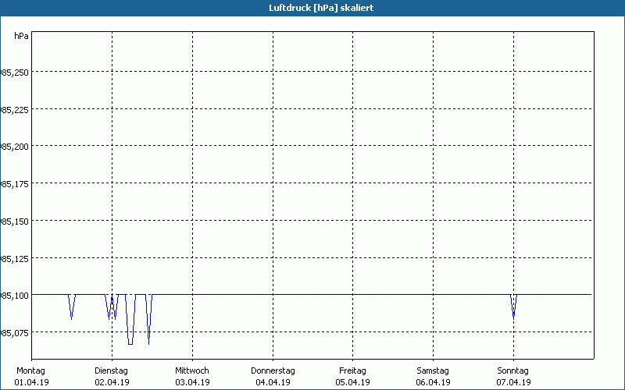Select the 85,225 y-axis label

tap(15, 110)
